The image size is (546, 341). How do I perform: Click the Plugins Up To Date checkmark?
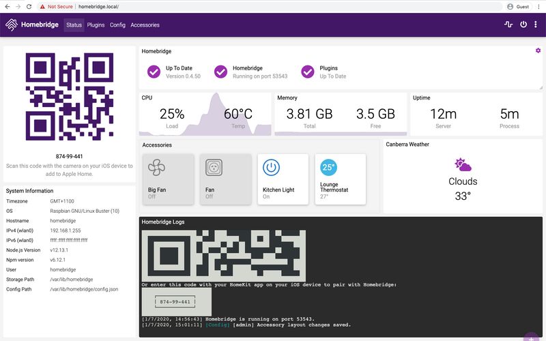[308, 72]
